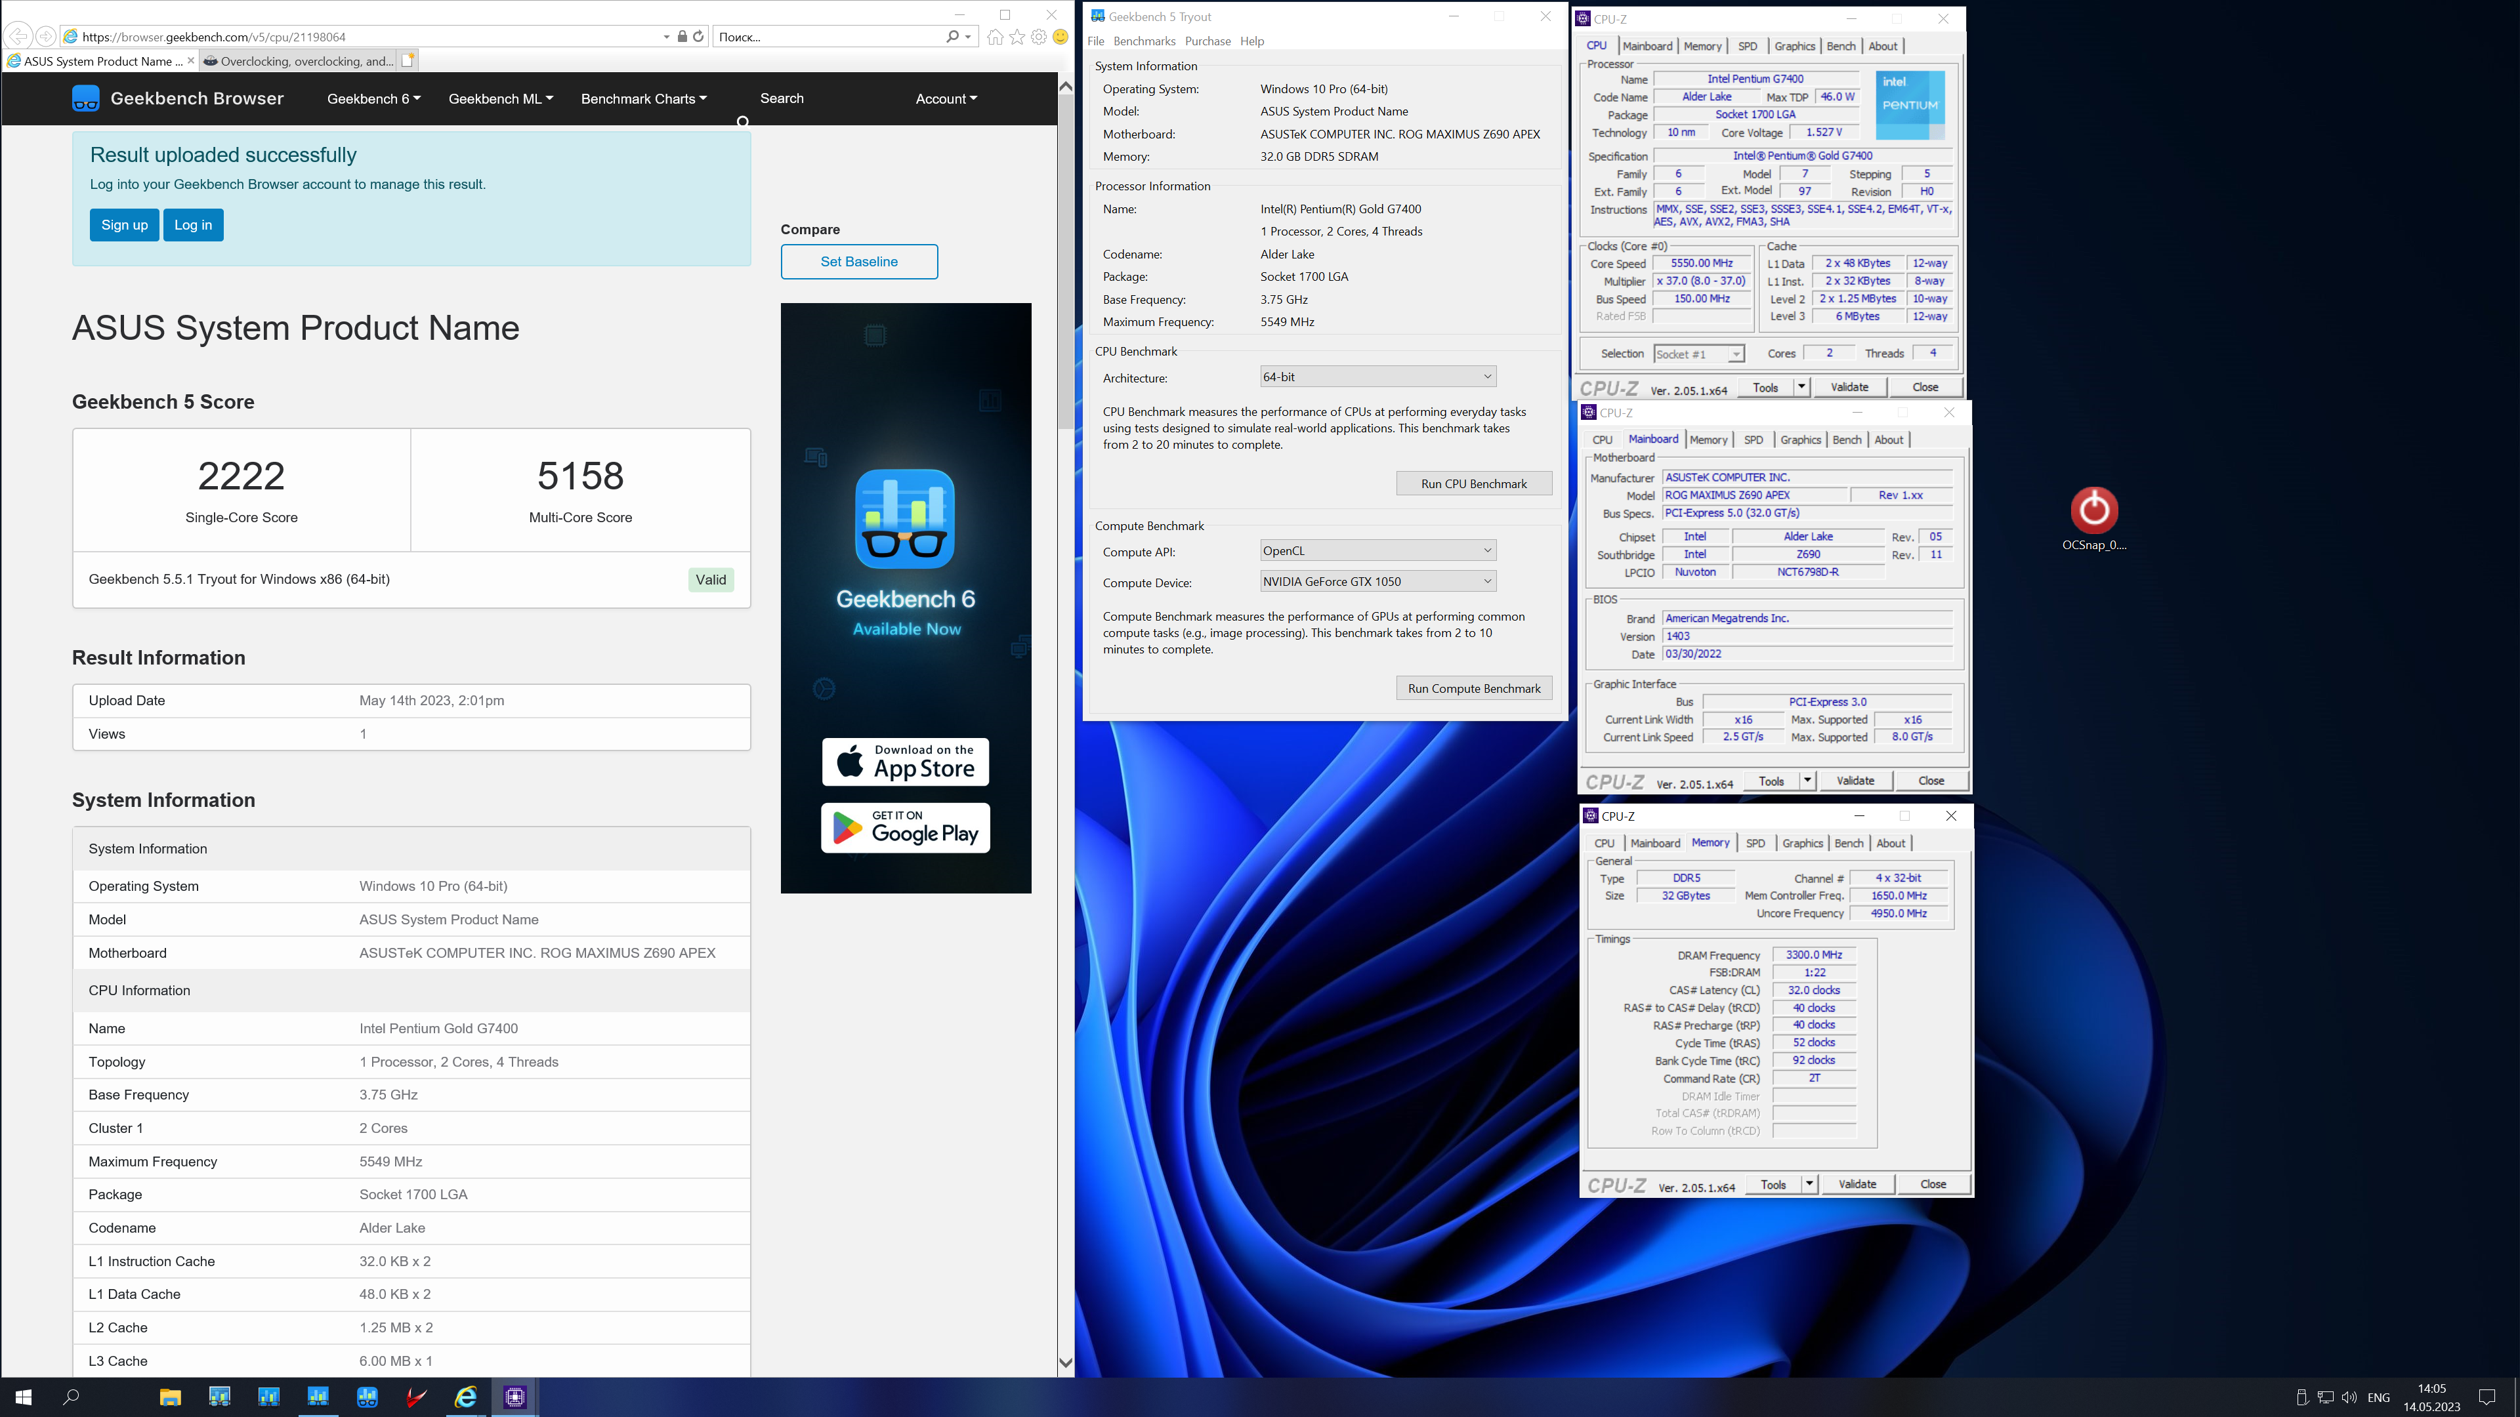Open the Compute API OpenCL dropdown
This screenshot has height=1417, width=2520.
[1377, 550]
